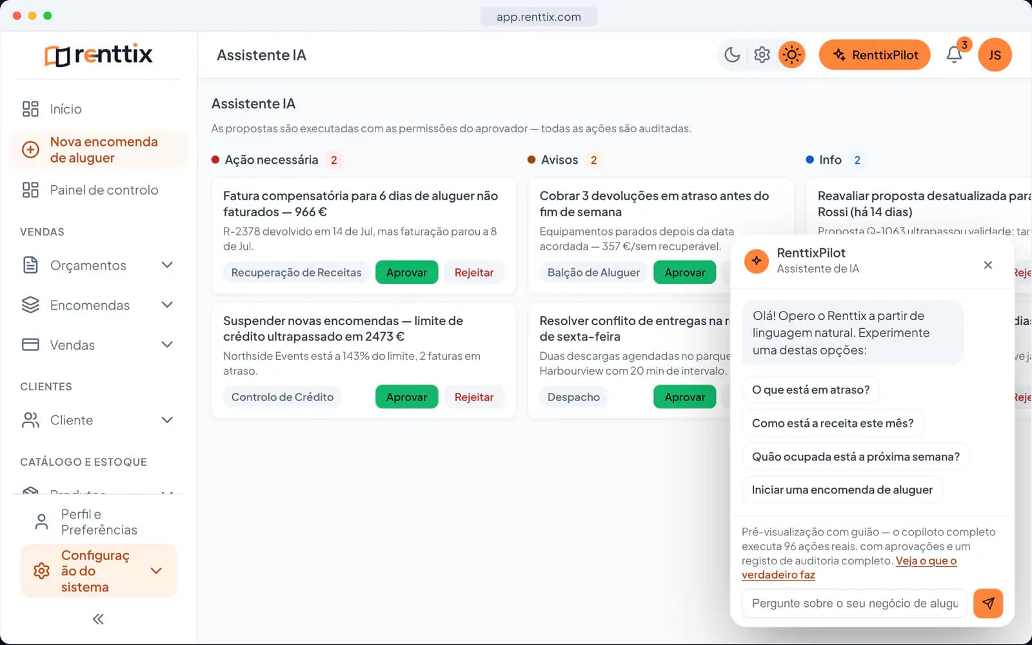Screen dimensions: 1032x645
Task: Choose 'O que está em atraso?' suggestion
Action: tap(811, 390)
